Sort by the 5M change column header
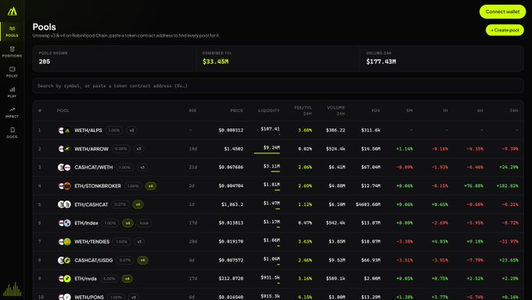Screen dimensions: 532x300 409,110
